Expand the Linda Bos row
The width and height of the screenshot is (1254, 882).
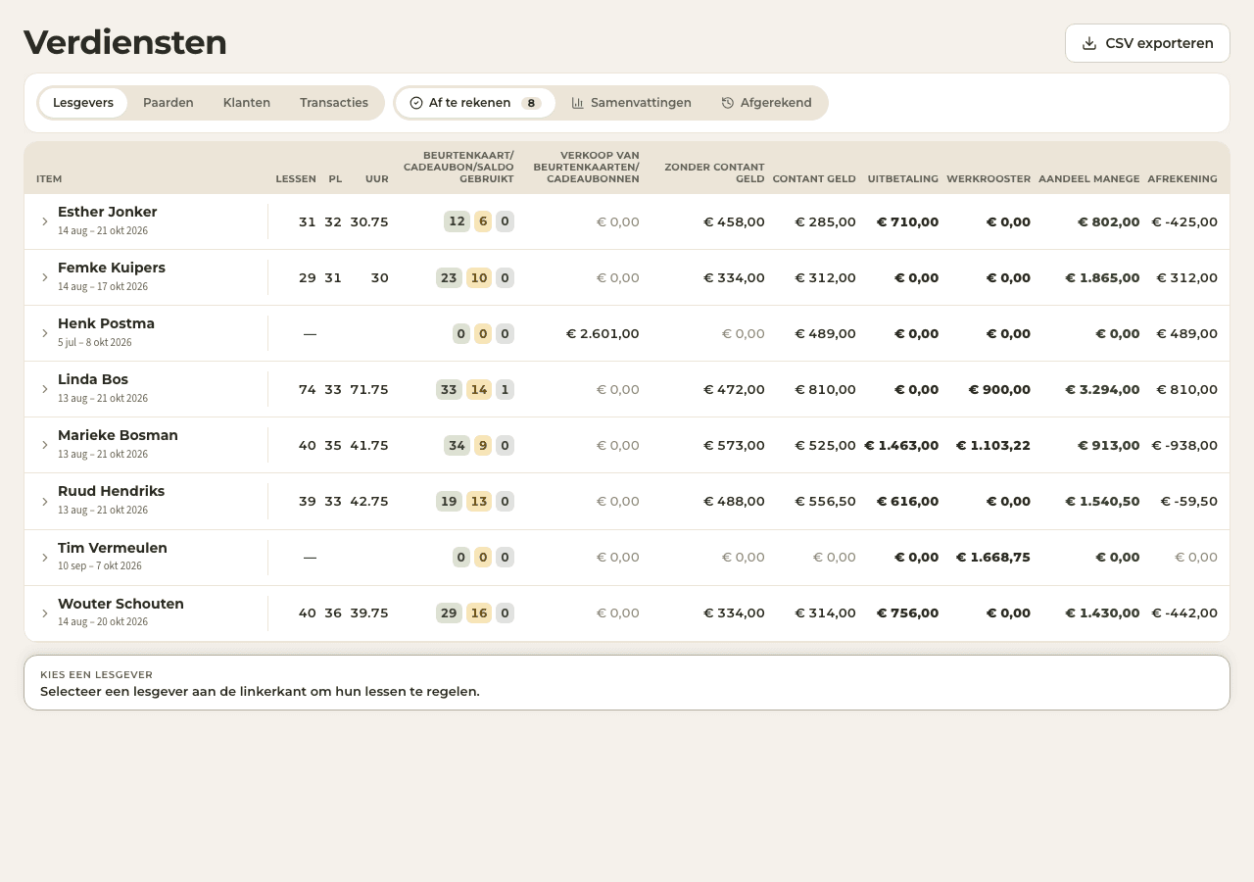point(45,389)
